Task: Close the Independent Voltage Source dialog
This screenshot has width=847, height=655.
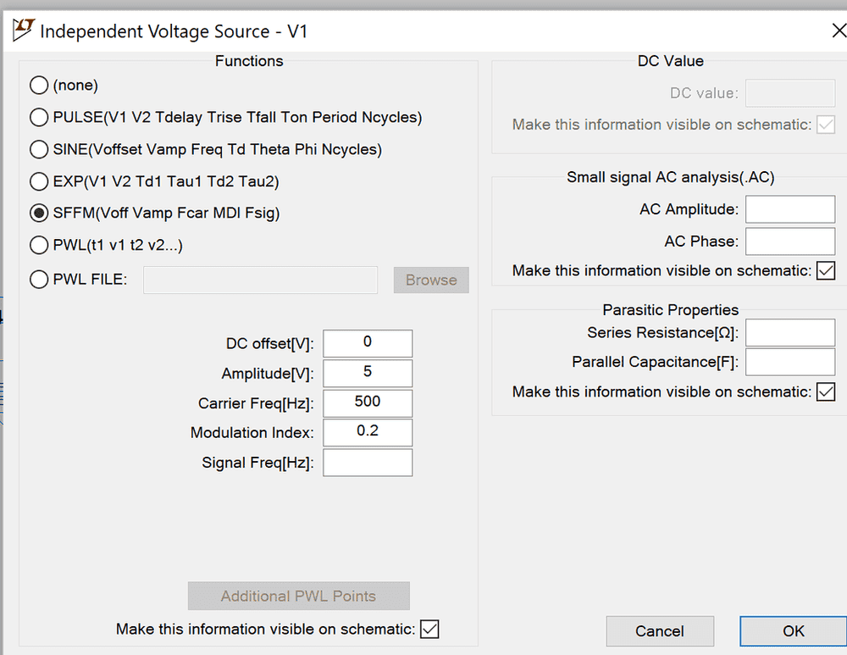Action: click(x=839, y=31)
